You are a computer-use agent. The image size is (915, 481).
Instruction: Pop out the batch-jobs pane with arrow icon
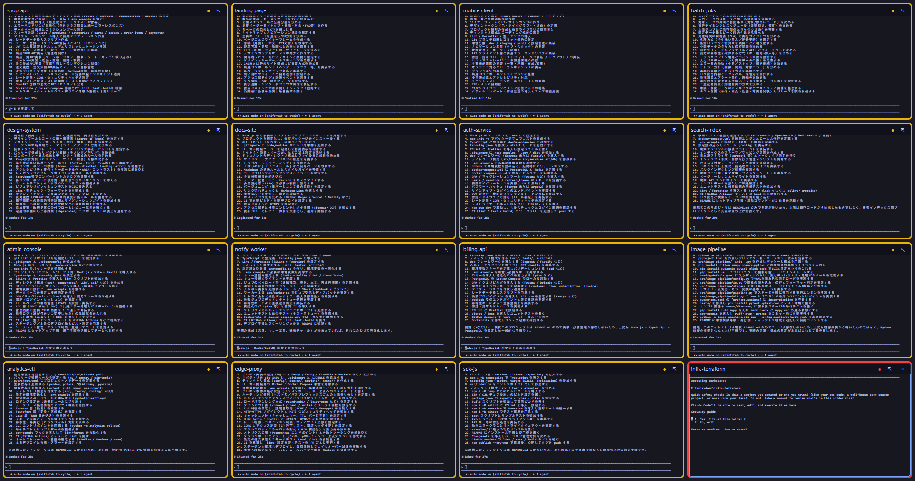(x=902, y=10)
